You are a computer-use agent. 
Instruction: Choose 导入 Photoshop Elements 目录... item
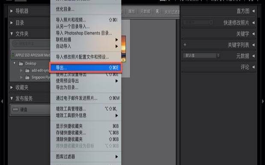point(86,33)
